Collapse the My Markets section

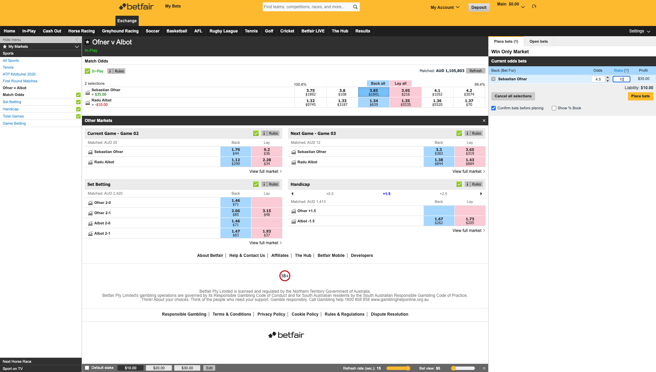[x=77, y=47]
